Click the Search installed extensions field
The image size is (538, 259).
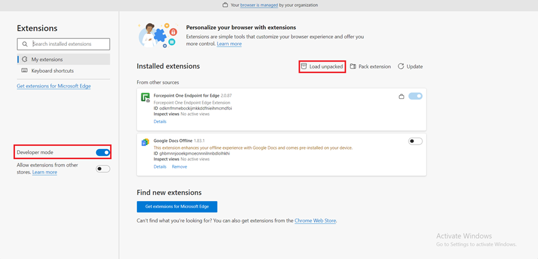click(x=69, y=44)
